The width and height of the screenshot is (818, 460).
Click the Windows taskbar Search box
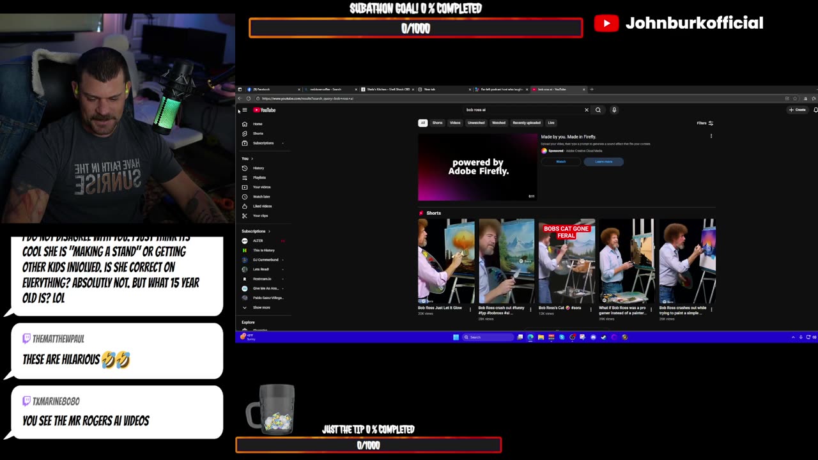coord(488,337)
